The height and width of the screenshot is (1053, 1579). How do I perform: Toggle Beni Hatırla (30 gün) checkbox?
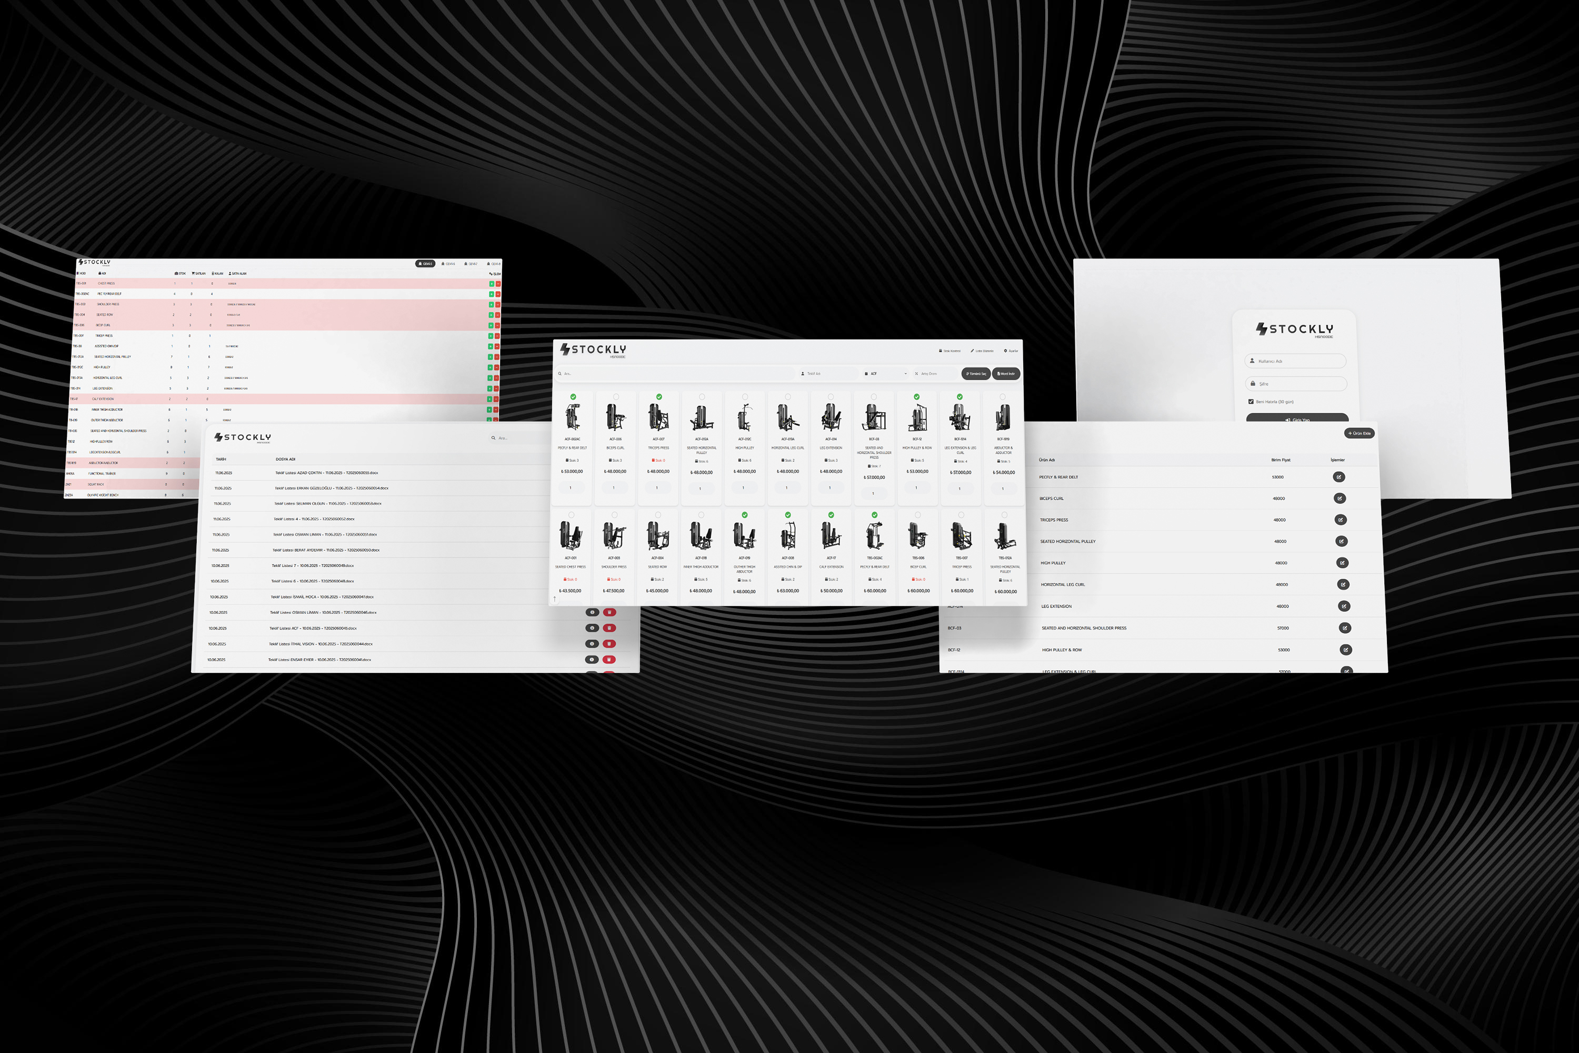click(x=1251, y=402)
